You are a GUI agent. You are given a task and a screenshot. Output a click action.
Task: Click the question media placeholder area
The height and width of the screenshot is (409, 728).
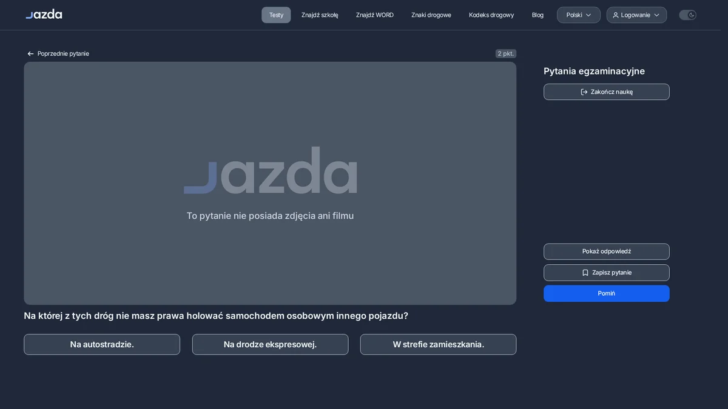pyautogui.click(x=270, y=183)
